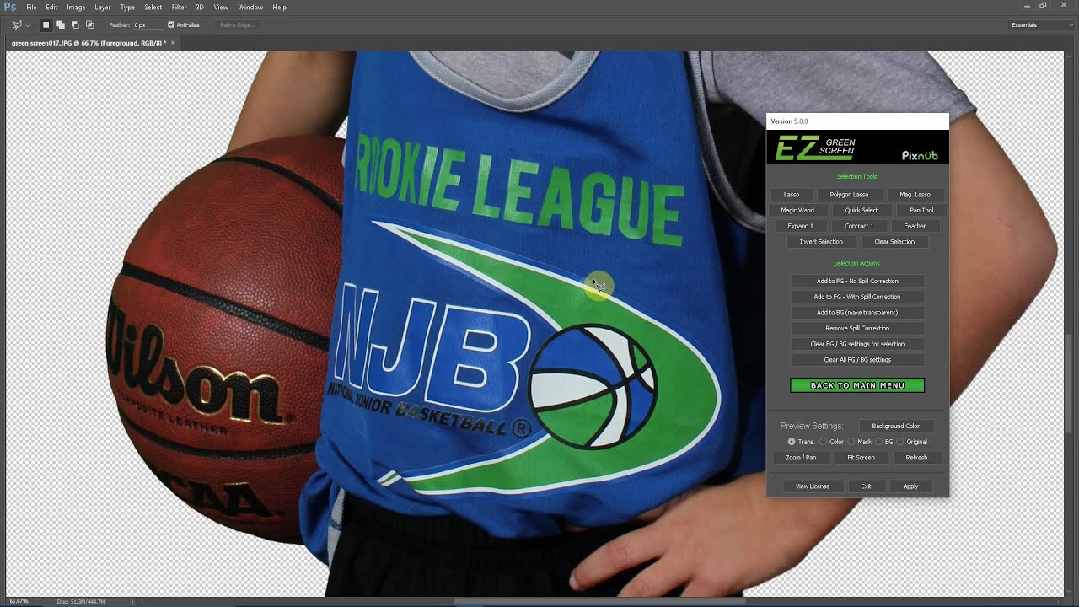Click Add to FG - No Spill Correction
The image size is (1079, 607).
click(857, 281)
